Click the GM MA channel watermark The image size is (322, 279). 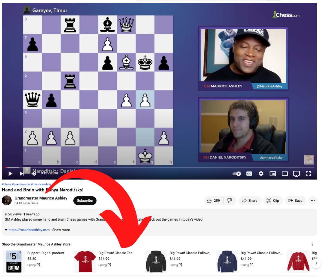click(x=309, y=159)
